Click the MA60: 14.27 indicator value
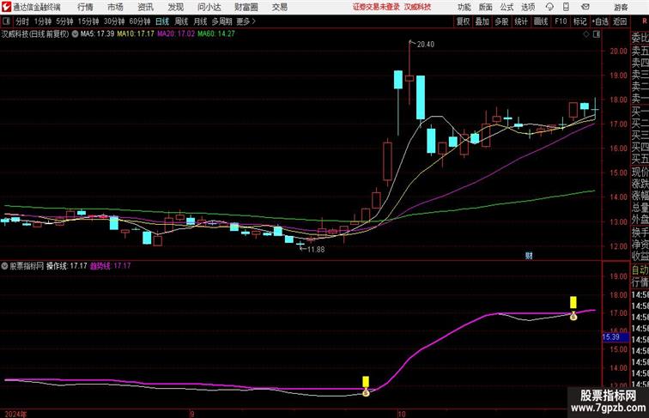This screenshot has width=649, height=418. click(x=216, y=34)
